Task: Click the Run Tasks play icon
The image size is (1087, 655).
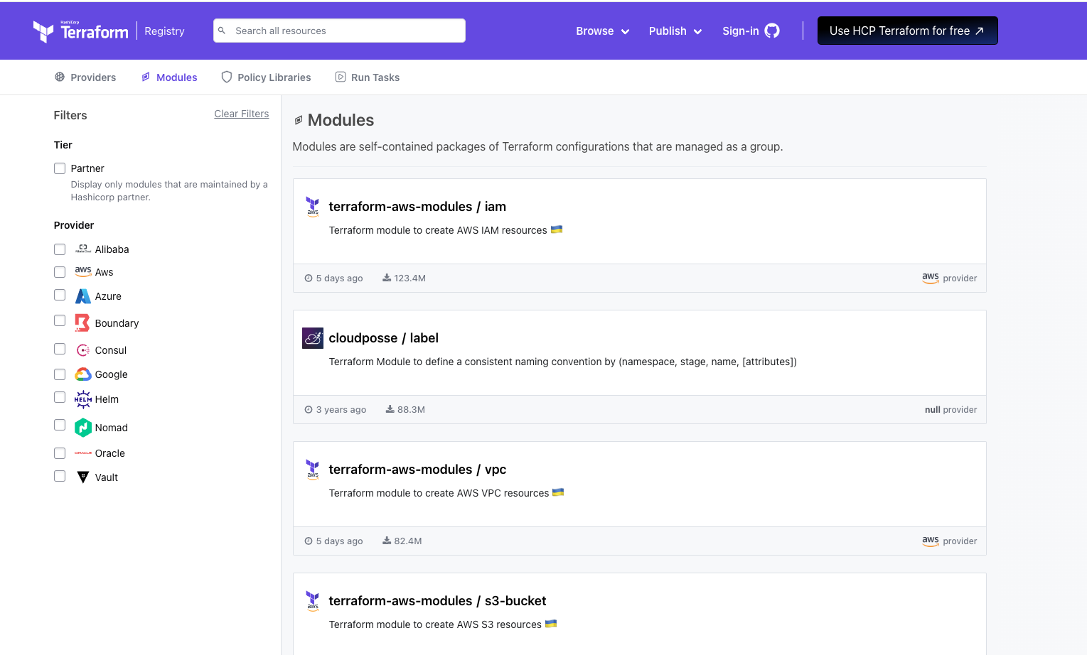Action: (x=341, y=77)
